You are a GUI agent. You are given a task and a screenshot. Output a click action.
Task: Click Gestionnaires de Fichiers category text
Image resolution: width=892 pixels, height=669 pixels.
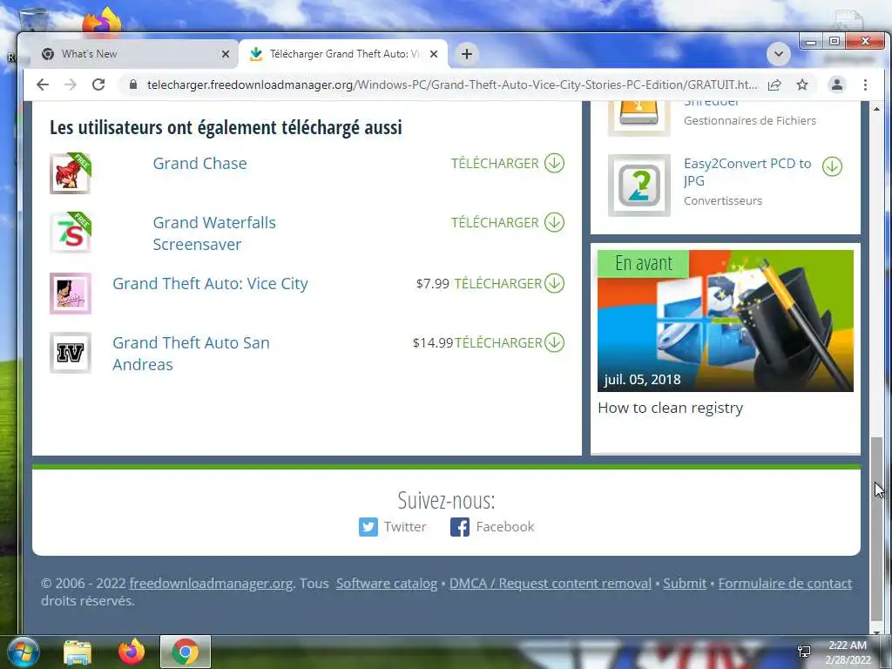point(750,120)
